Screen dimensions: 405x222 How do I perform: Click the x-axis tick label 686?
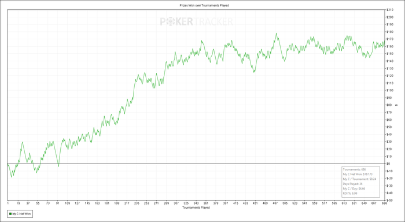pyautogui.click(x=384, y=203)
